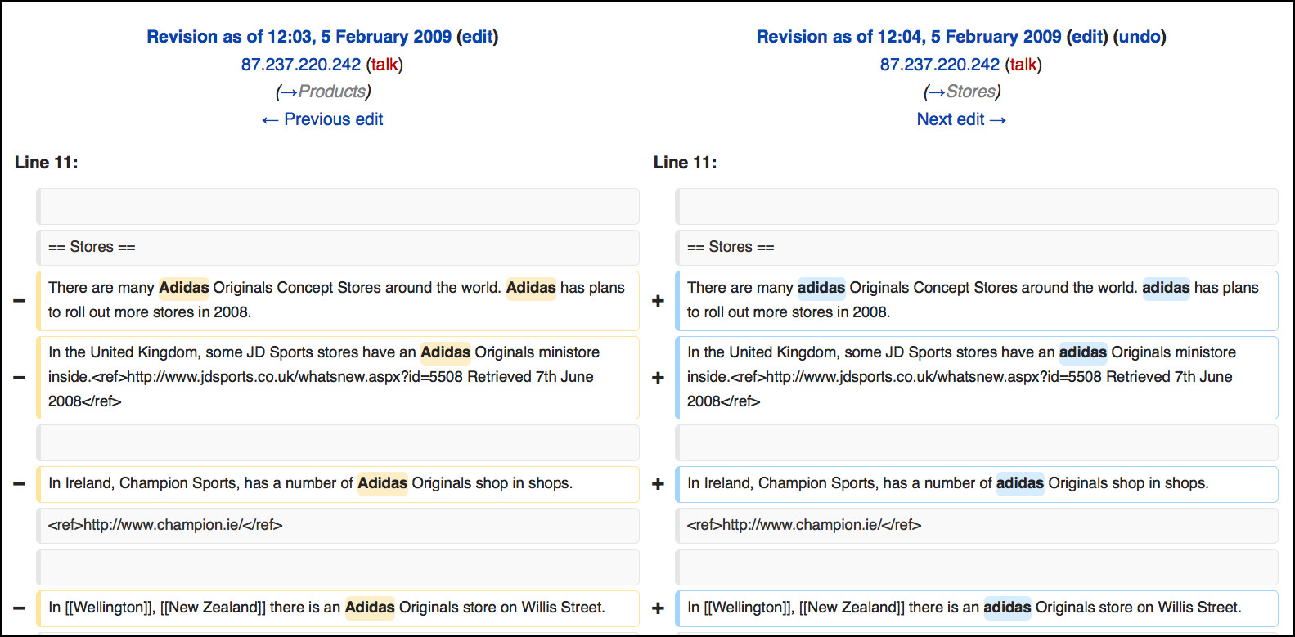Click jdsports.co.uk URL text in the new revision
This screenshot has width=1295, height=637.
click(x=934, y=377)
